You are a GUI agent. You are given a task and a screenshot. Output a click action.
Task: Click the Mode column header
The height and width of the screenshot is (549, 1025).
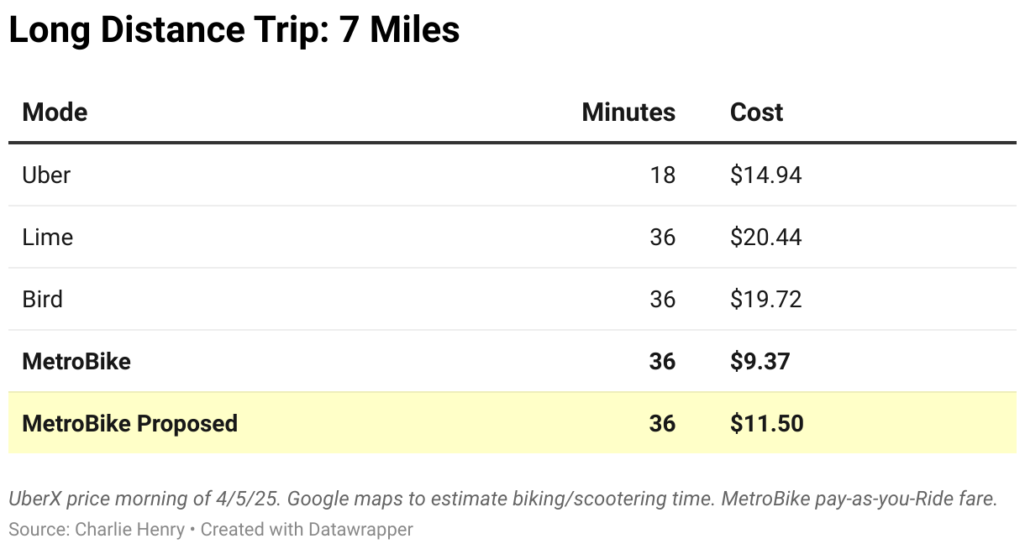[x=55, y=112]
